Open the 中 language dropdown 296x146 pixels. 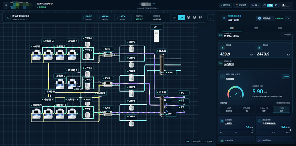[255, 5]
